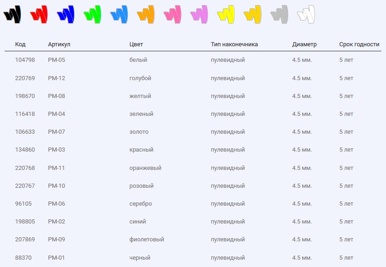Pick the bright yellow color swatch
386x267 pixels.
(226, 14)
